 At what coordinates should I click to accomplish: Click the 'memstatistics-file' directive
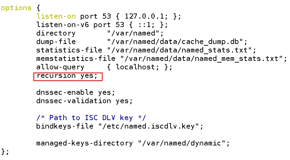click(x=76, y=59)
